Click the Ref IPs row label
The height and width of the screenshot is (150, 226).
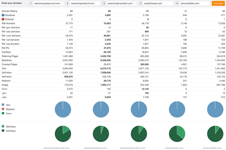point(5,48)
